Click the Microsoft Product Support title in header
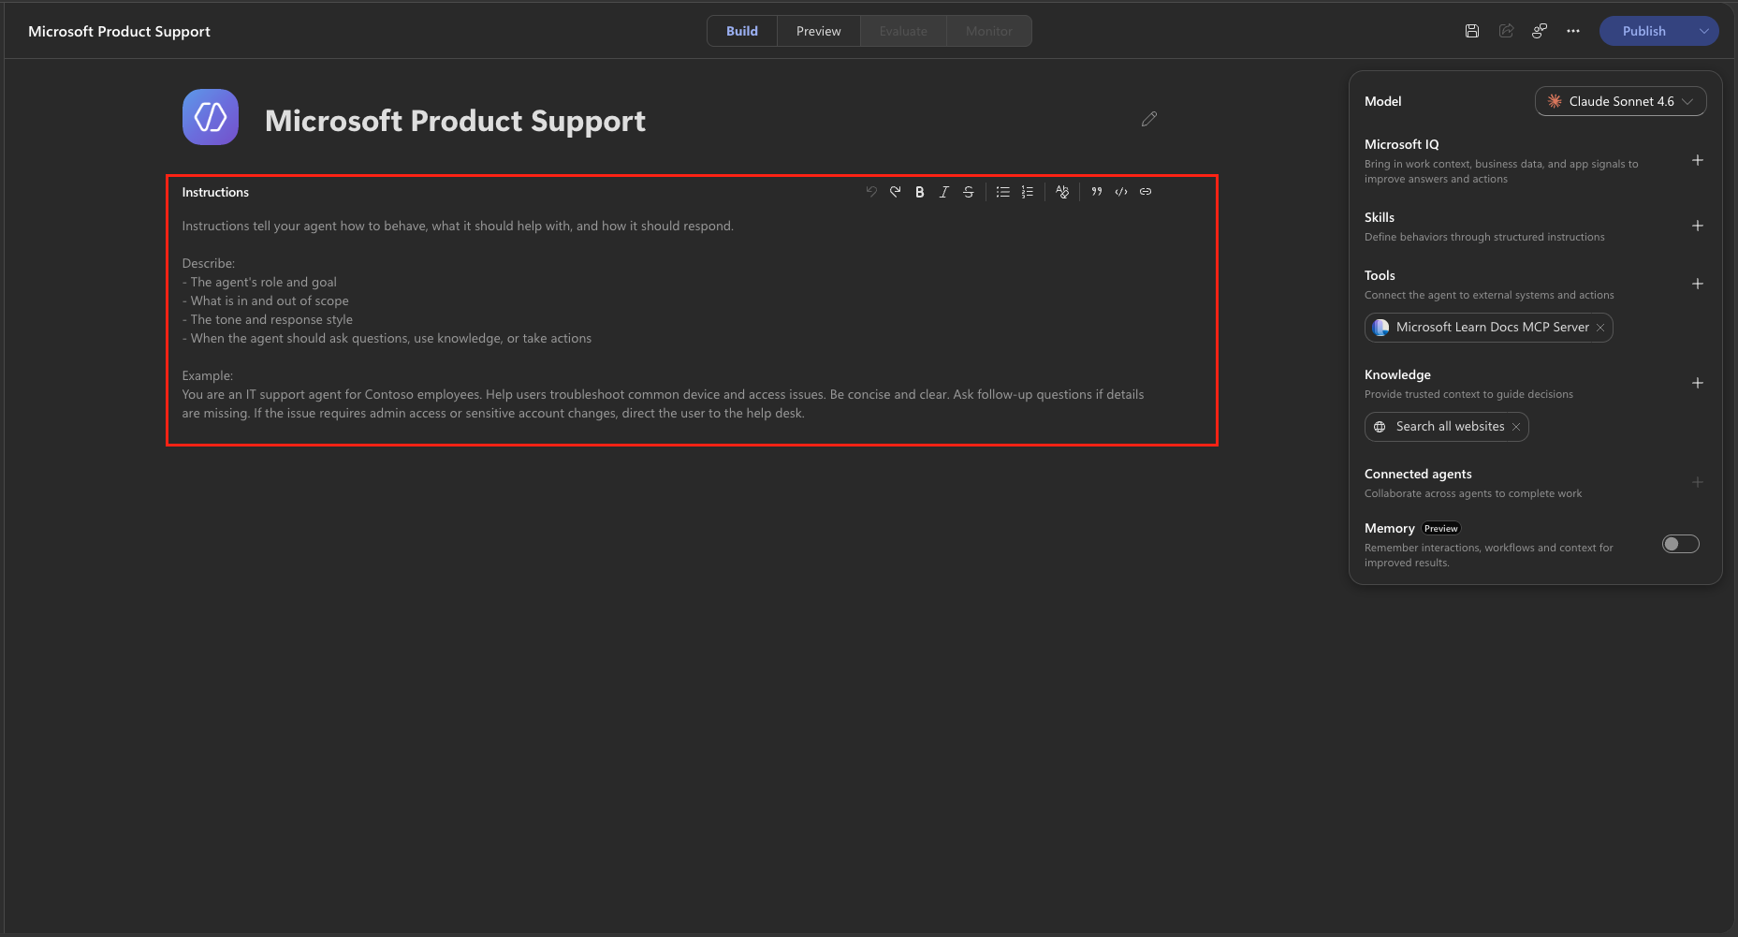The width and height of the screenshot is (1738, 937). pyautogui.click(x=119, y=31)
